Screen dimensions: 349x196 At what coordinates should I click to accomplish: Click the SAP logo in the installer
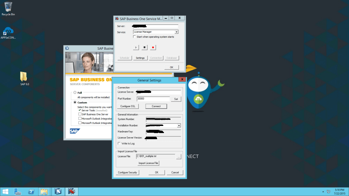click(x=75, y=131)
